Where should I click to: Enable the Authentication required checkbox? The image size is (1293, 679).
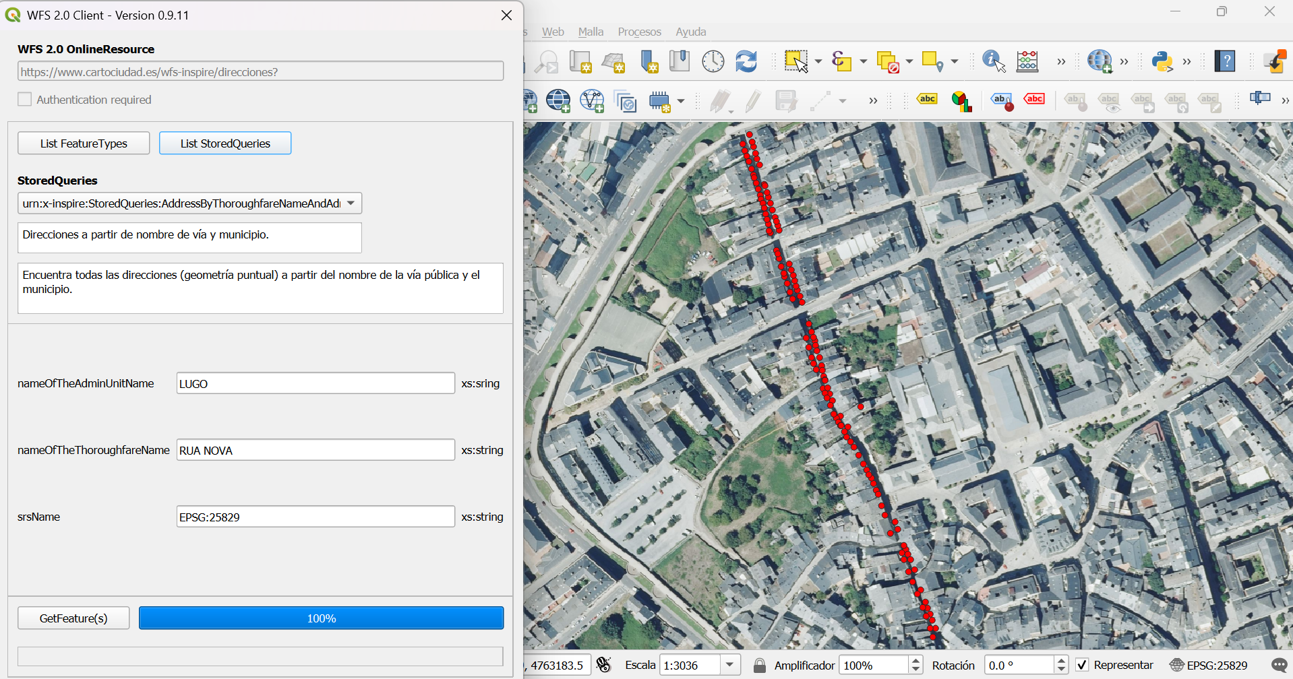[x=24, y=99]
